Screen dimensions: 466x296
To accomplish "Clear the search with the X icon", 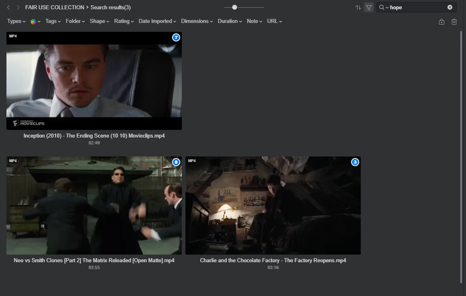I will click(x=450, y=7).
